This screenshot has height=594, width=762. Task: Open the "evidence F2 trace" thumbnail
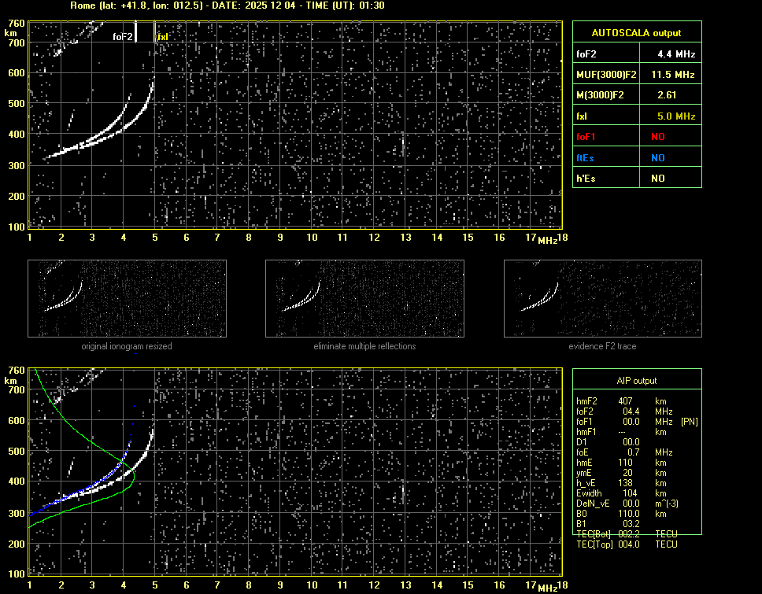(603, 298)
